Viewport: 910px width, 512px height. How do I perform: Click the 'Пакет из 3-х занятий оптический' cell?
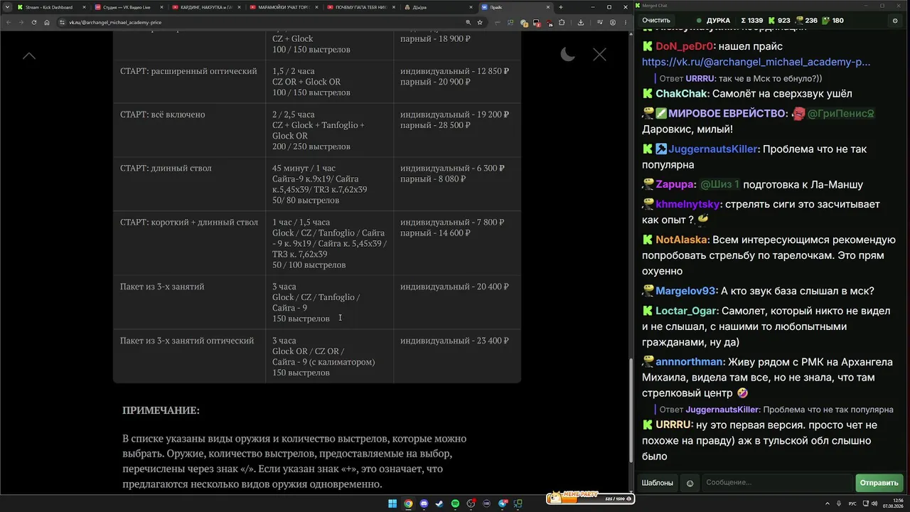(x=189, y=356)
